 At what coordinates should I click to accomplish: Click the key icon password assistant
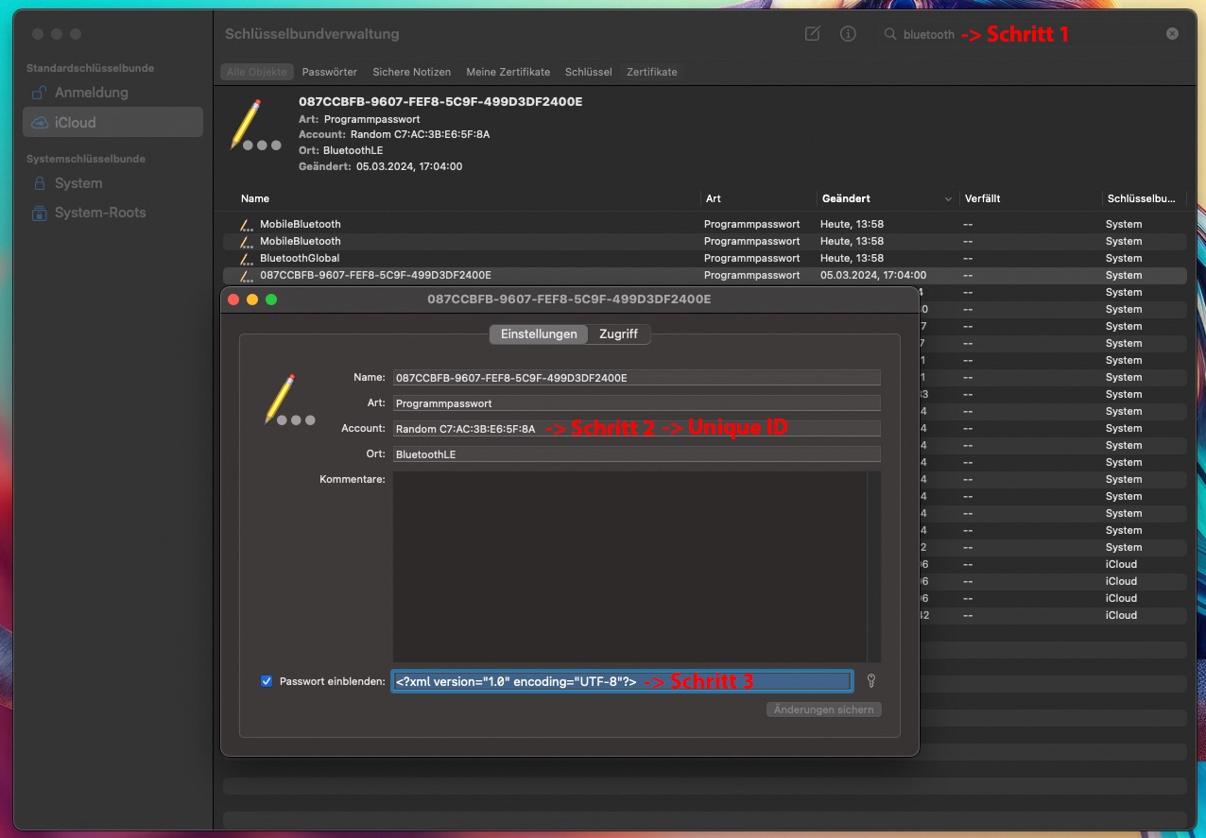(870, 681)
